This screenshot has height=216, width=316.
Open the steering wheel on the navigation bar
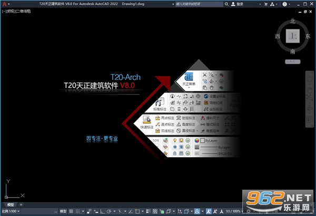[x=310, y=79]
